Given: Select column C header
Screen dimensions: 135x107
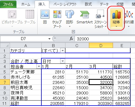Looking at the screenshot, I should [77, 46].
